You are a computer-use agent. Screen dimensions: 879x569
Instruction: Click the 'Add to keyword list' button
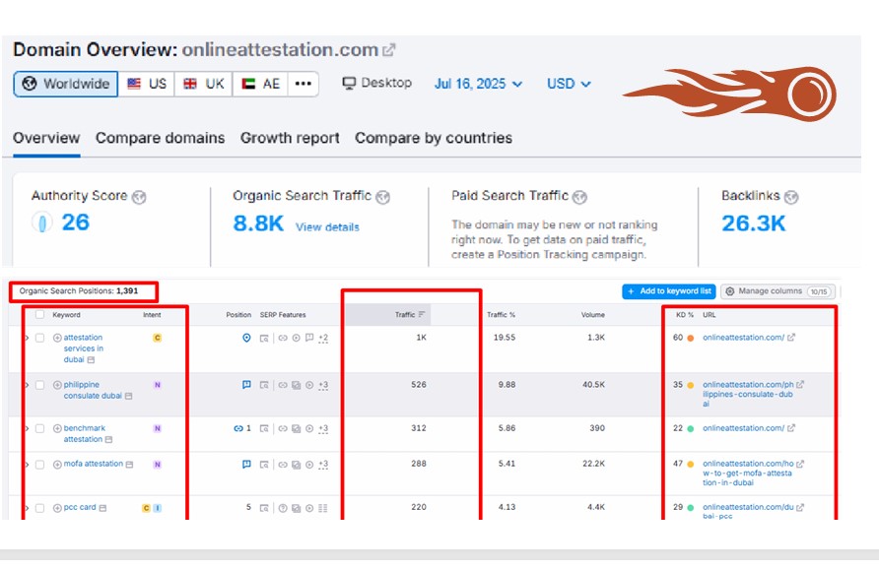tap(668, 291)
